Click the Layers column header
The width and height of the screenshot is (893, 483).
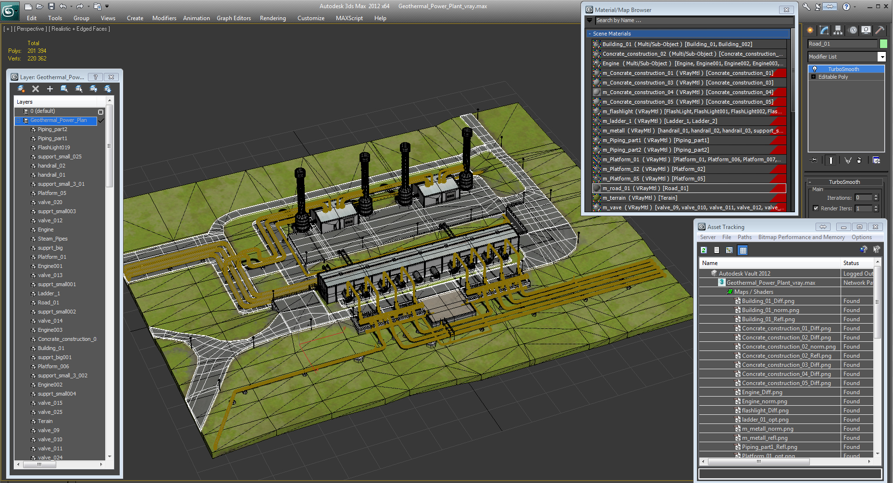[55, 102]
